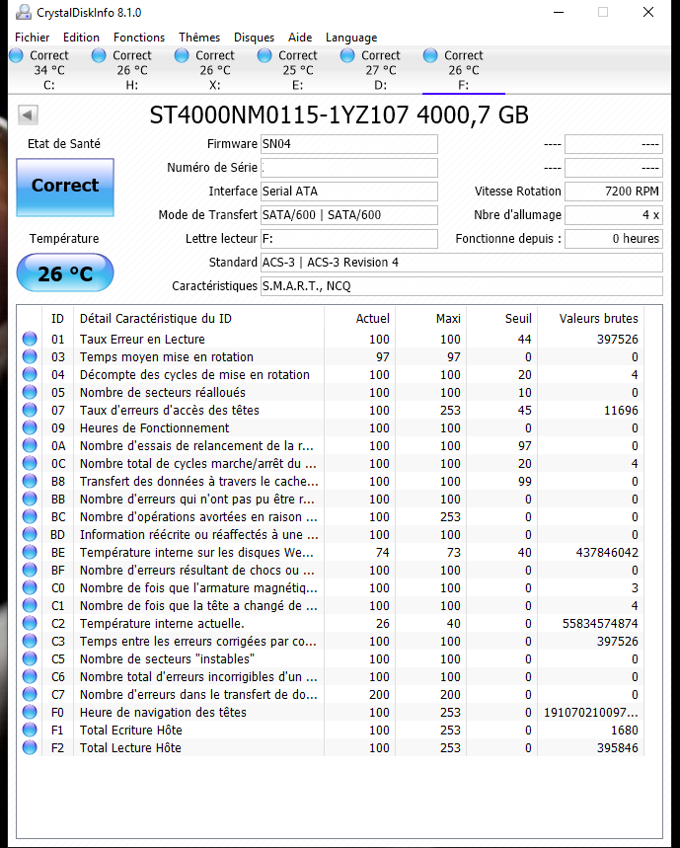Image resolution: width=680 pixels, height=848 pixels.
Task: Open the Disques menu
Action: click(x=254, y=38)
